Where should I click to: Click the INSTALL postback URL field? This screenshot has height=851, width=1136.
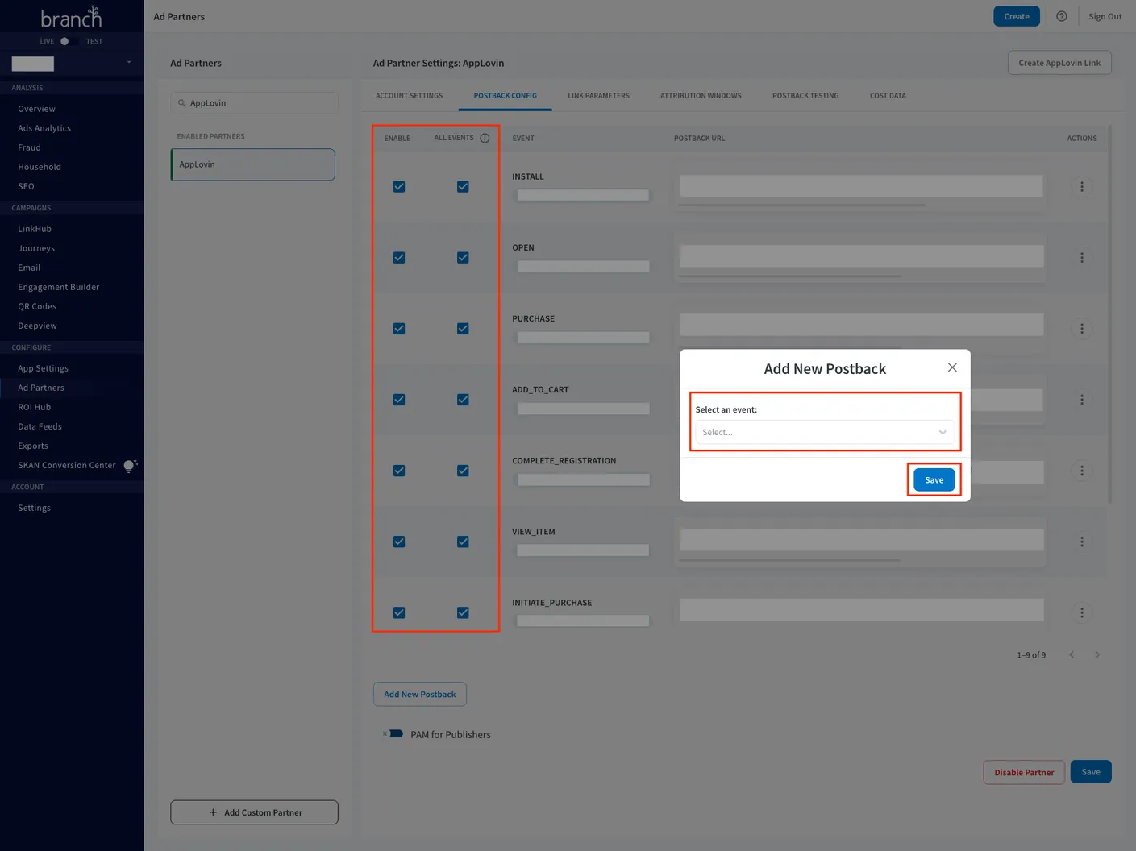861,185
